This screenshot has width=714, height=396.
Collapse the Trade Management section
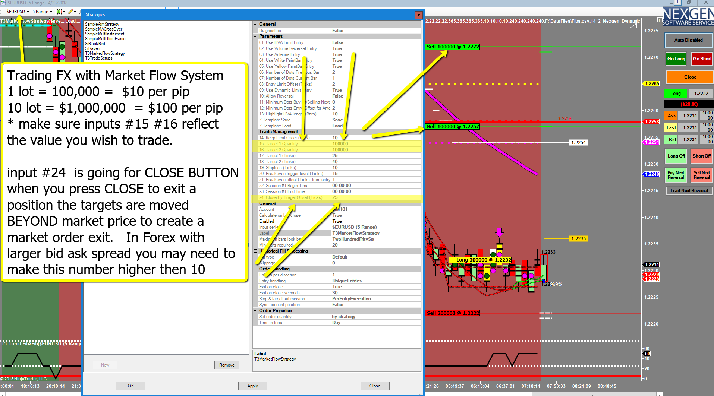(x=255, y=132)
